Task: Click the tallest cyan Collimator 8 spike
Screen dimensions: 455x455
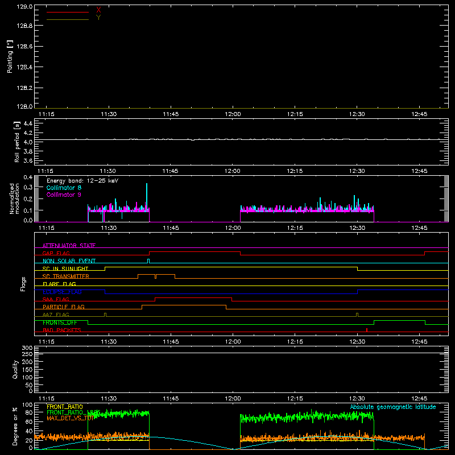Action: [x=147, y=195]
